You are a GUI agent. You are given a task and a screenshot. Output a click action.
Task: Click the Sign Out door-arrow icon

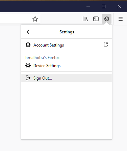click(x=28, y=78)
